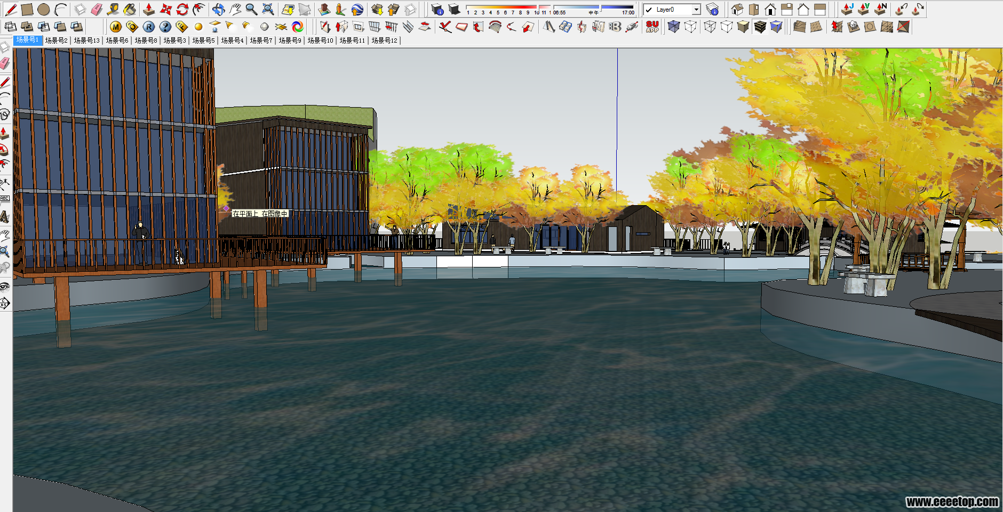The image size is (1003, 512).
Task: Open scene tab 场景号7
Action: (261, 40)
